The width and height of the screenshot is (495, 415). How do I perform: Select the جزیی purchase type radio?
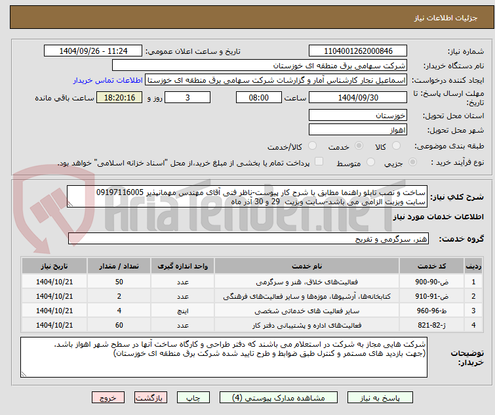coord(412,162)
